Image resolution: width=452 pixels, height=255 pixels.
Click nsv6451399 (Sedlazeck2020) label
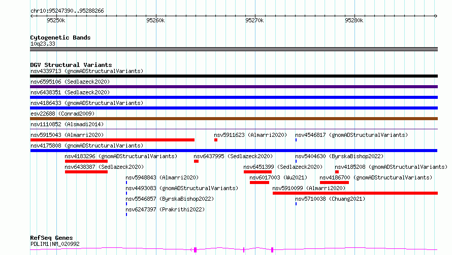click(x=283, y=167)
